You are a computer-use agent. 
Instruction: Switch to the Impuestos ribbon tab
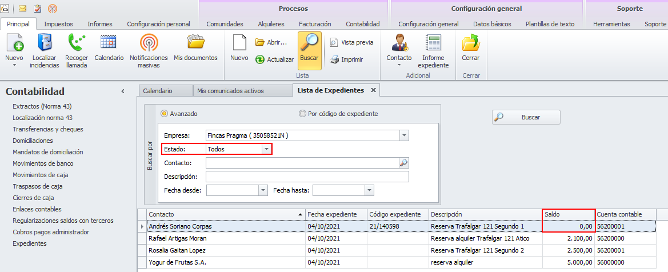(58, 24)
